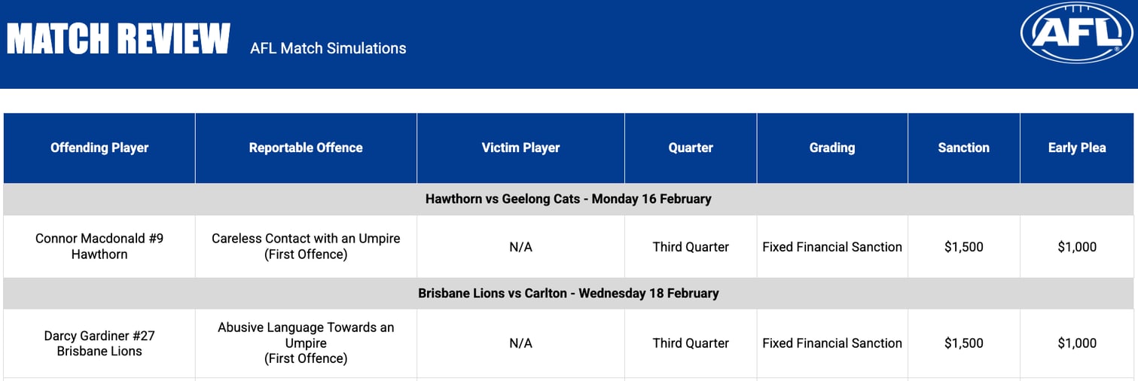Screen dimensions: 1138x381
Task: Click the AFL logo
Action: [1076, 33]
